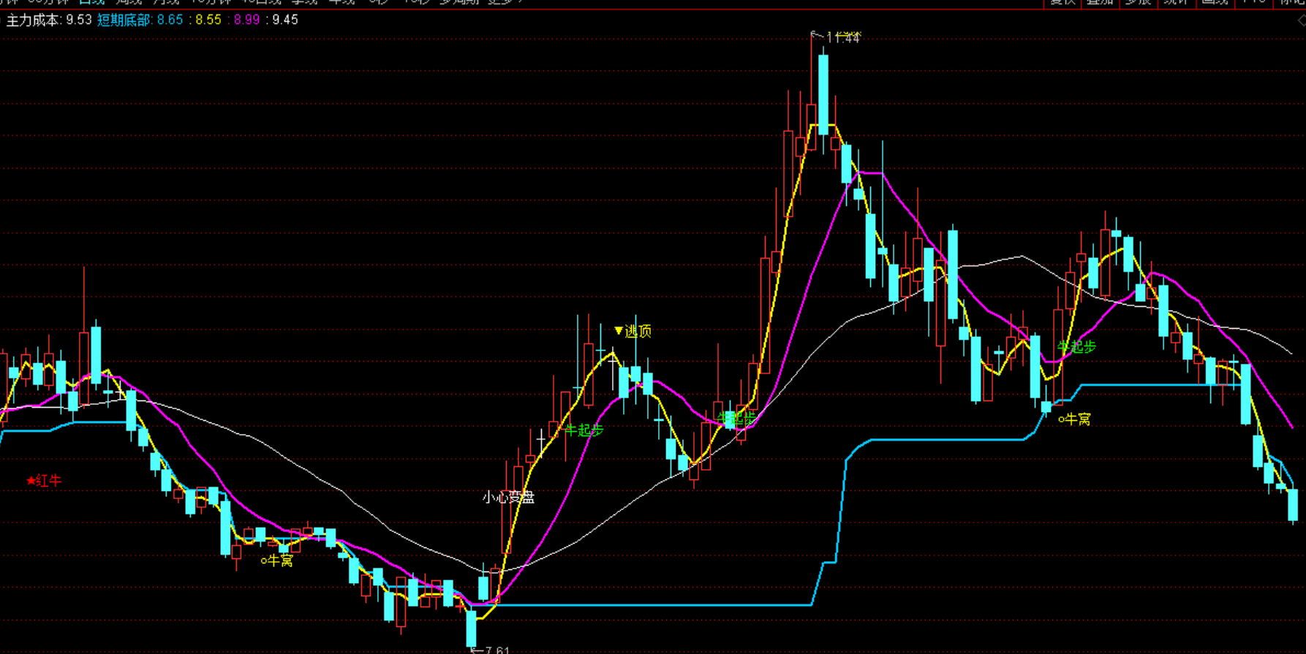Click the 复权 toolbar button

click(x=1062, y=3)
